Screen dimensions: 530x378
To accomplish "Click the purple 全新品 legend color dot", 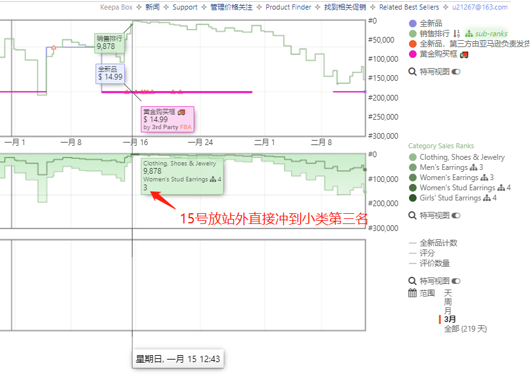I will click(413, 24).
